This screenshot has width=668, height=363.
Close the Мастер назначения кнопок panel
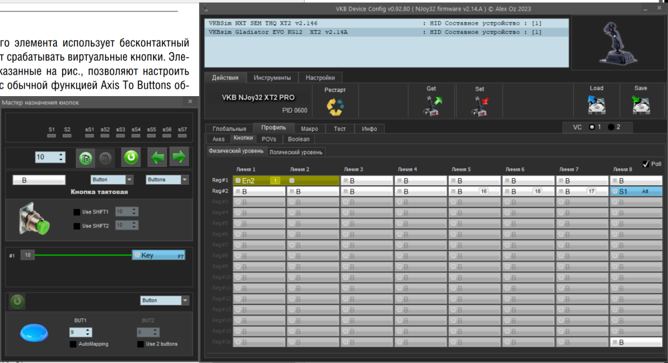(x=190, y=101)
